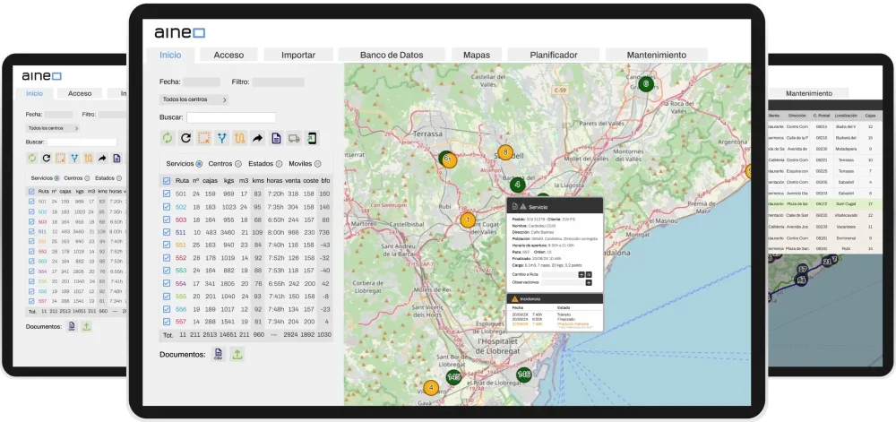Switch to the Inicio tab in center tablet
Image resolution: width=896 pixels, height=422 pixels.
coord(170,55)
